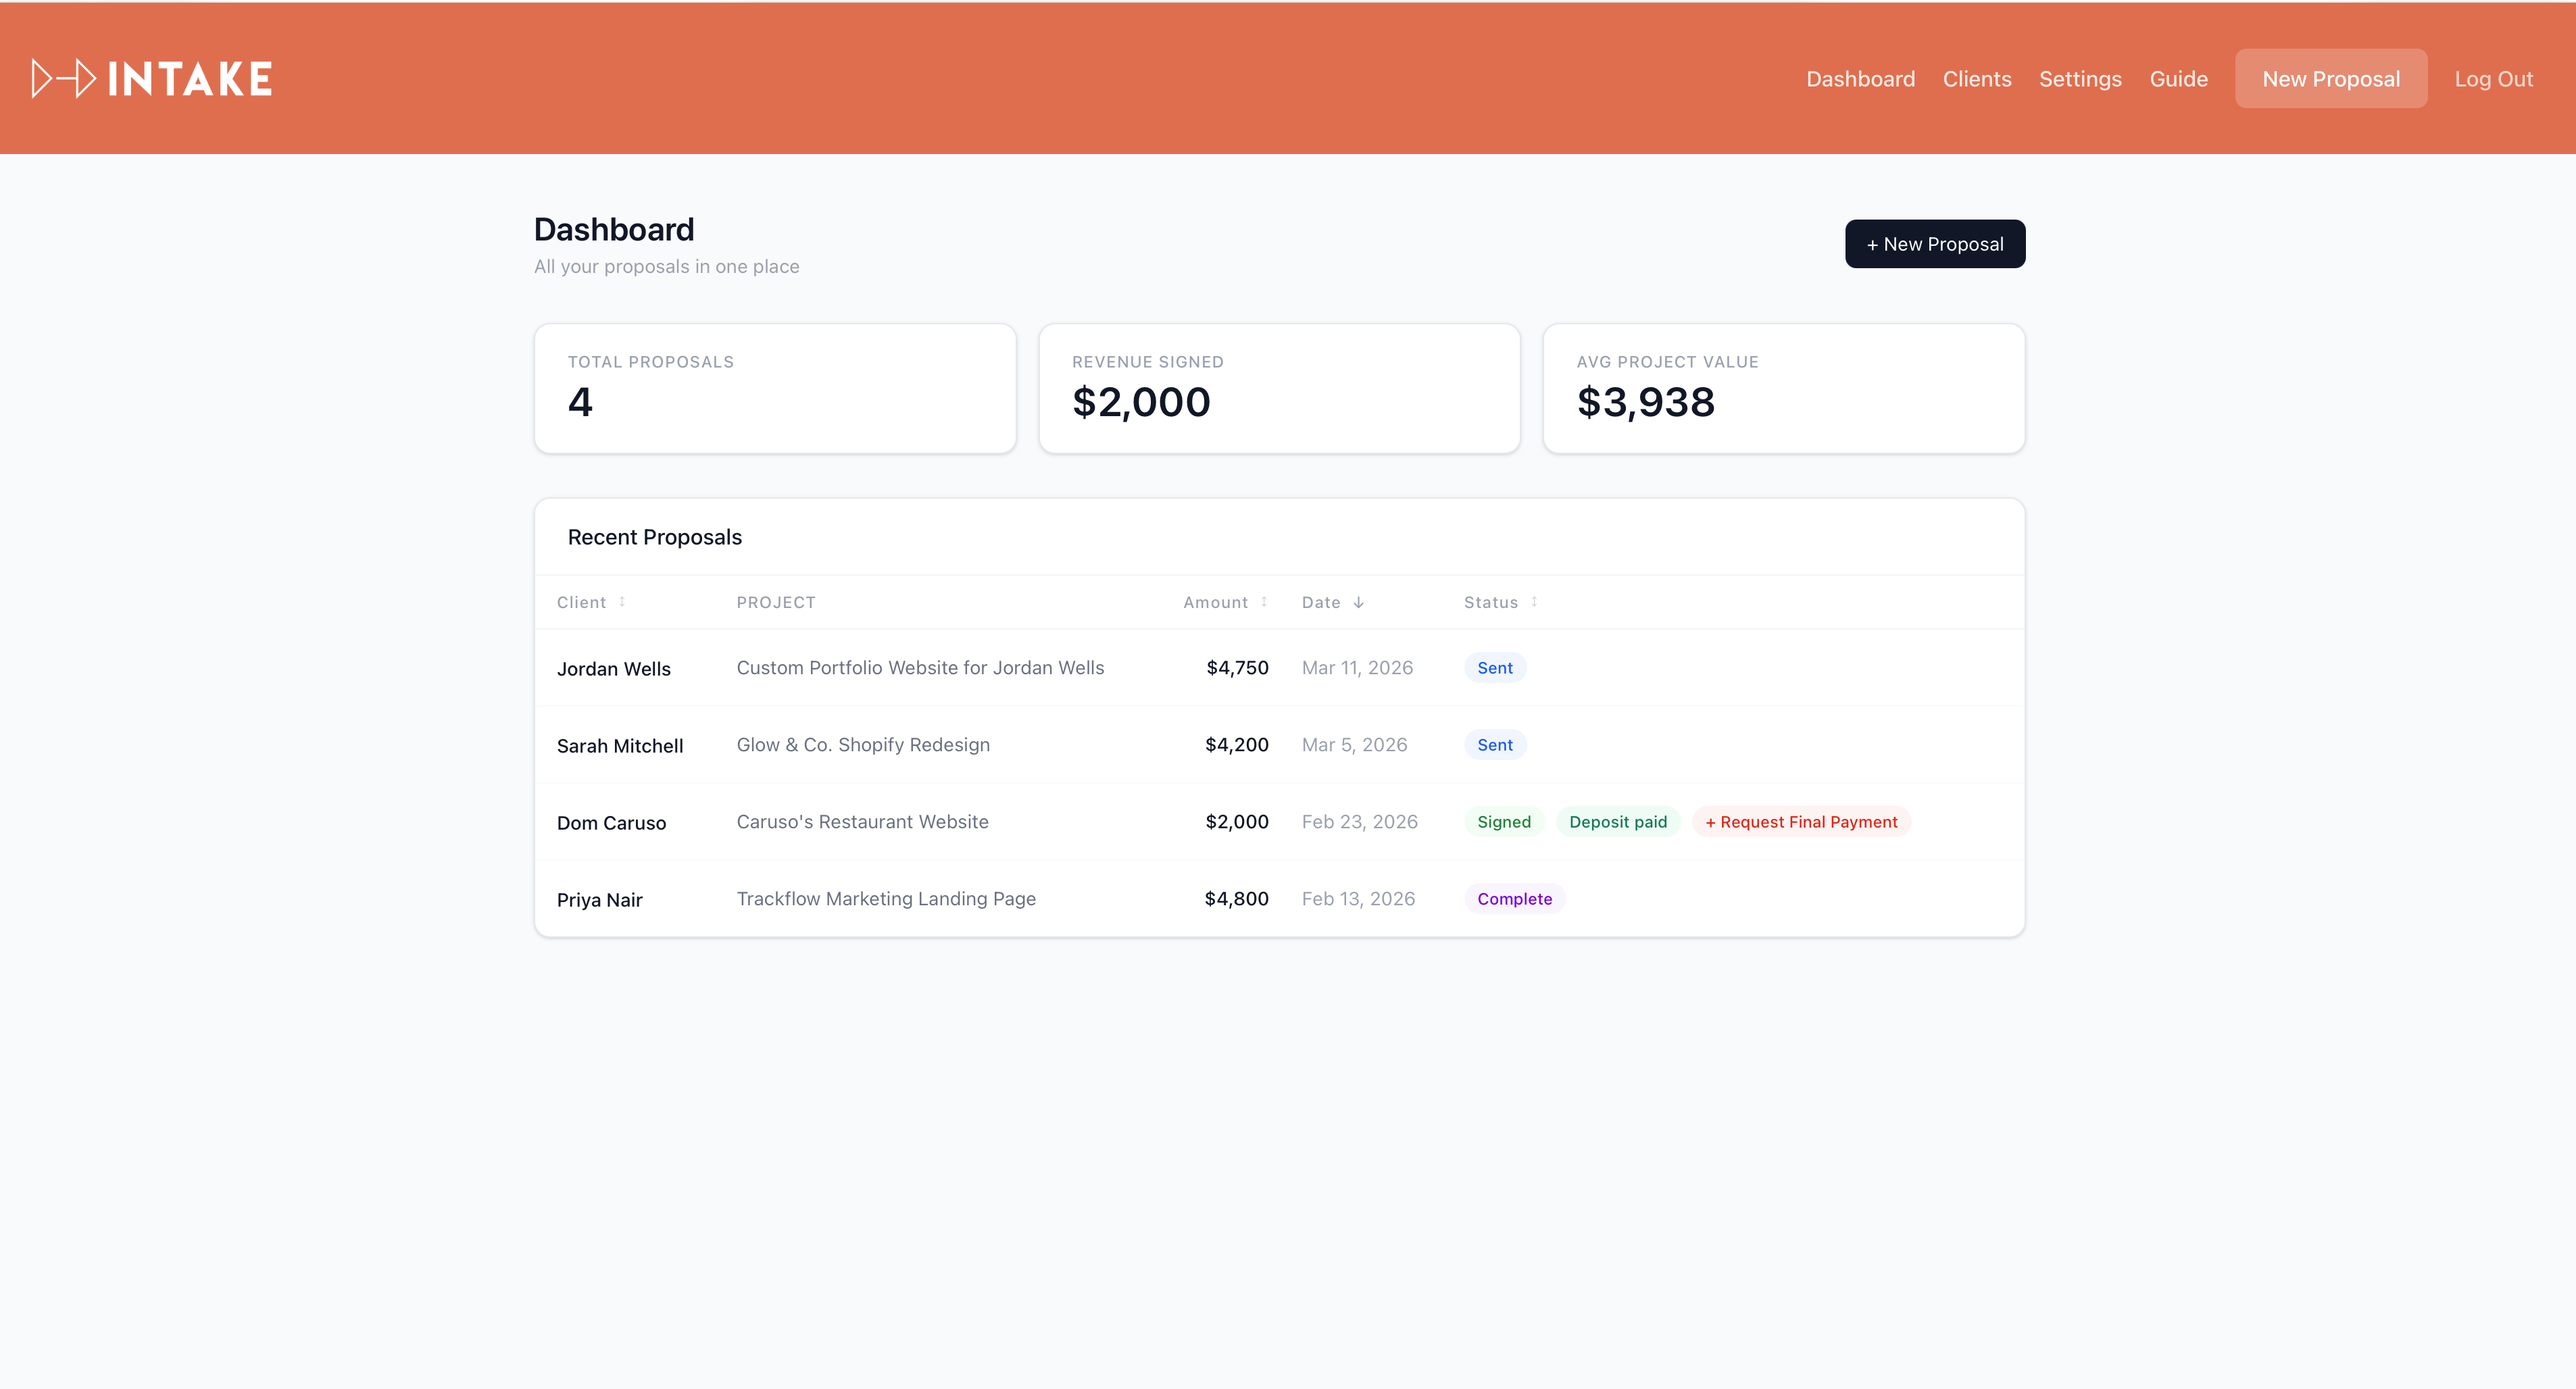Open Jordan Wells proposal row

[613, 669]
